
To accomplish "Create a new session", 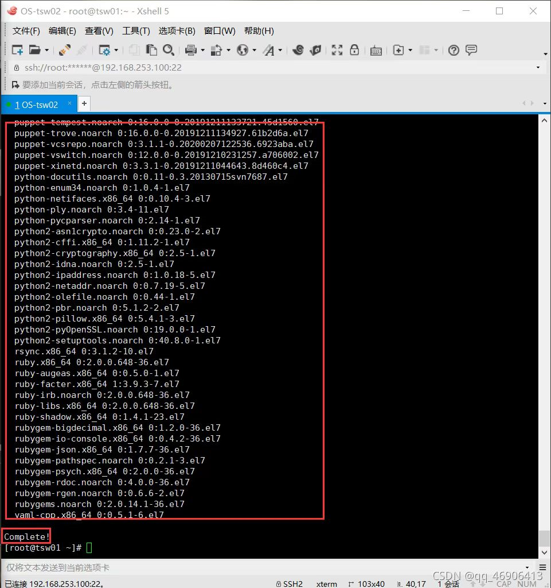I will pyautogui.click(x=17, y=50).
